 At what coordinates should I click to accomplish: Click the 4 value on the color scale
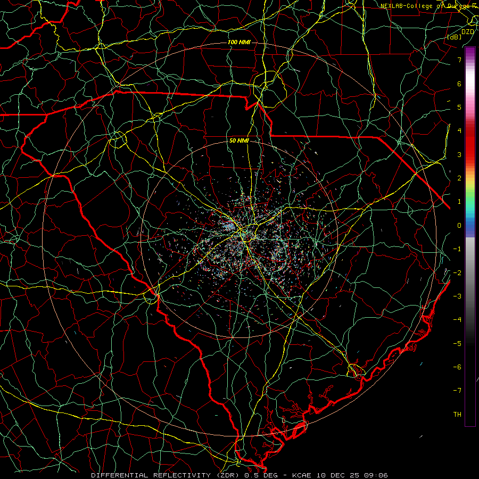tap(459, 131)
